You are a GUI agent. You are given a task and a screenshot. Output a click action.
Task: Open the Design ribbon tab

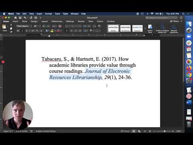point(34,21)
